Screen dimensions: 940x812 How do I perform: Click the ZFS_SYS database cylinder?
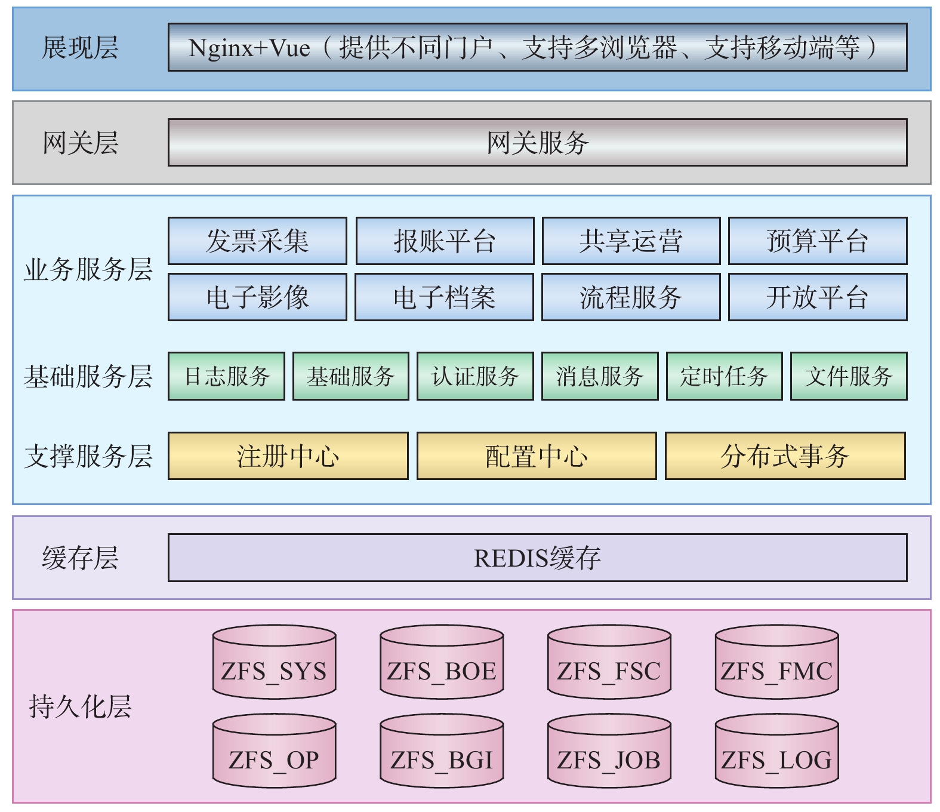point(274,663)
